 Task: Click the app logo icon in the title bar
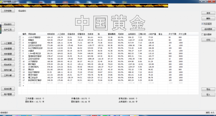click(x=1, y=2)
